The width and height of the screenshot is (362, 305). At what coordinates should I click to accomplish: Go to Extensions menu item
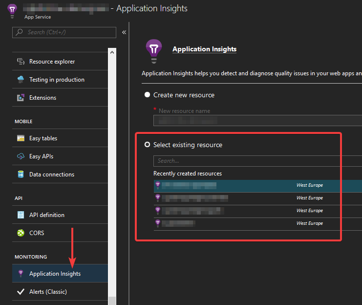(x=60, y=97)
